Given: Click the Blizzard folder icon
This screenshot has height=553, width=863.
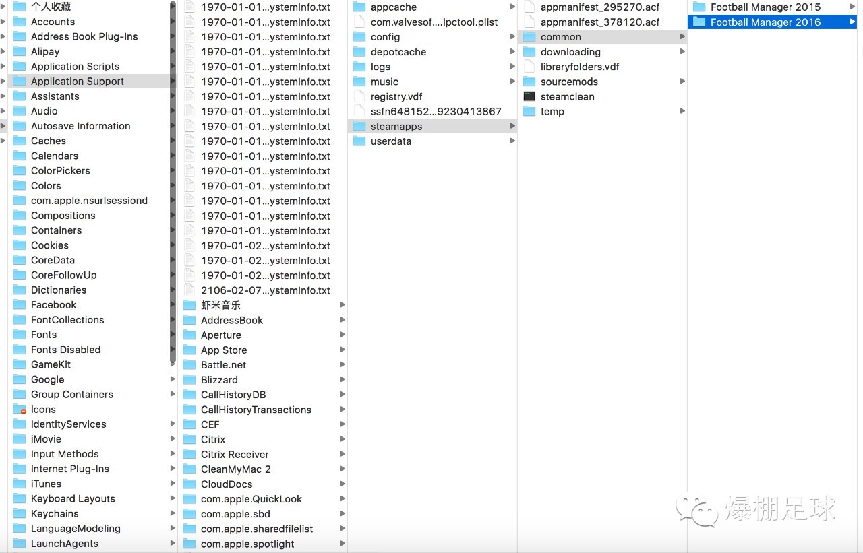Looking at the screenshot, I should (x=189, y=380).
